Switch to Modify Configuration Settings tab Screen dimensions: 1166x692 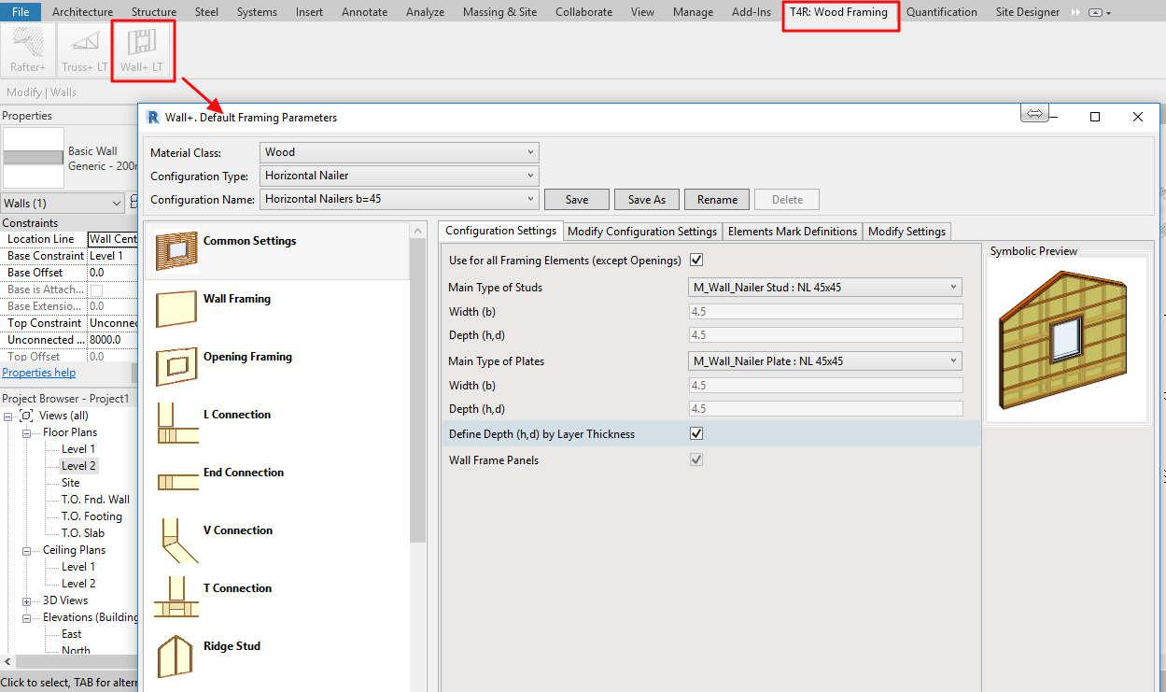click(x=642, y=232)
